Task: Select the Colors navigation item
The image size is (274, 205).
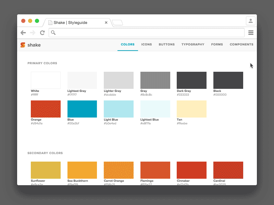Action: 127,44
